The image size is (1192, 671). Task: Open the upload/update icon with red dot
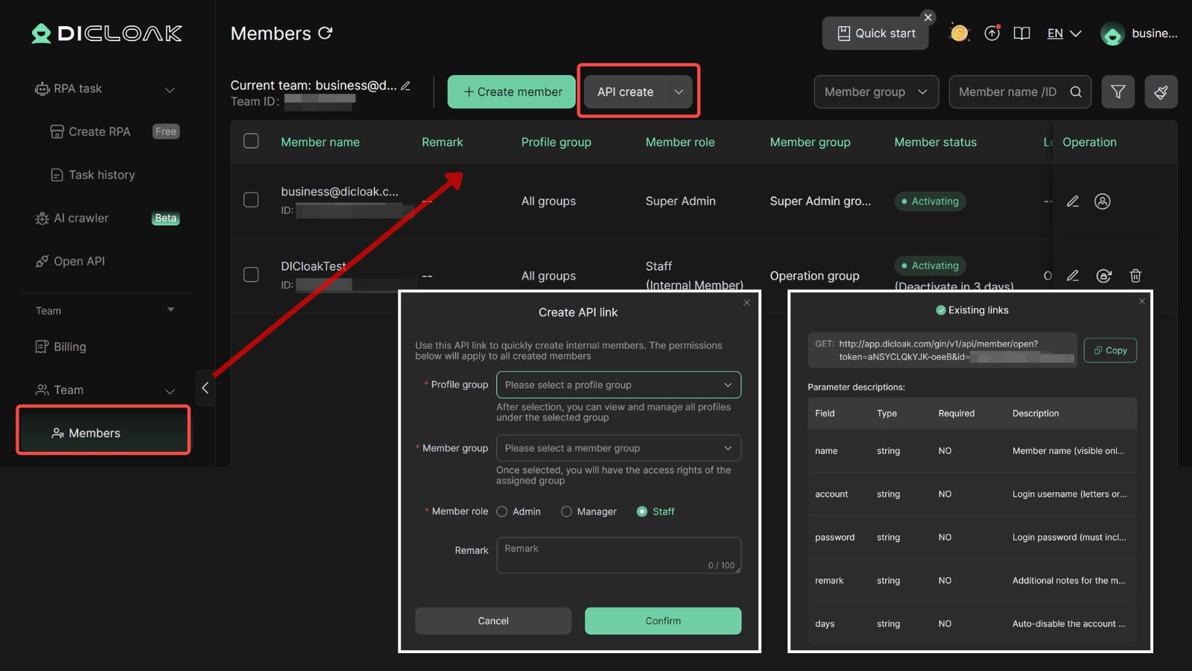pos(992,33)
